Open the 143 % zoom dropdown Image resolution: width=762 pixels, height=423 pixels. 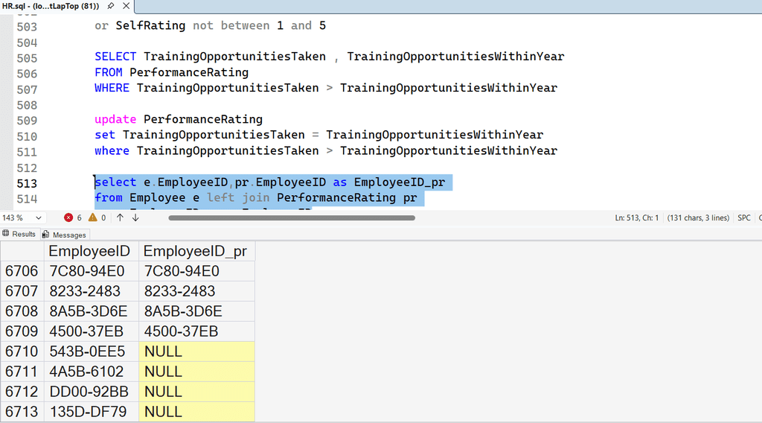(39, 217)
